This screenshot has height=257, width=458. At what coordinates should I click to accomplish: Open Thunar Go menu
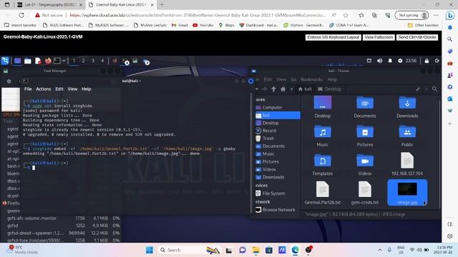[293, 79]
